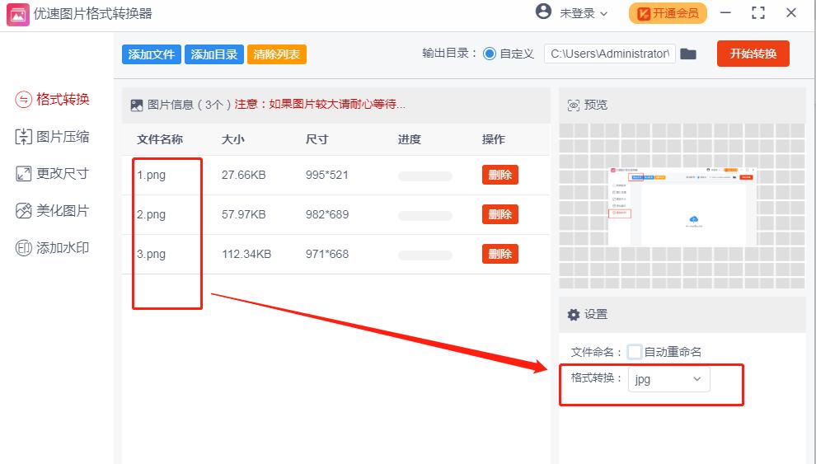
Task: Open 图片压缩 sidebar tab
Action: (x=53, y=136)
